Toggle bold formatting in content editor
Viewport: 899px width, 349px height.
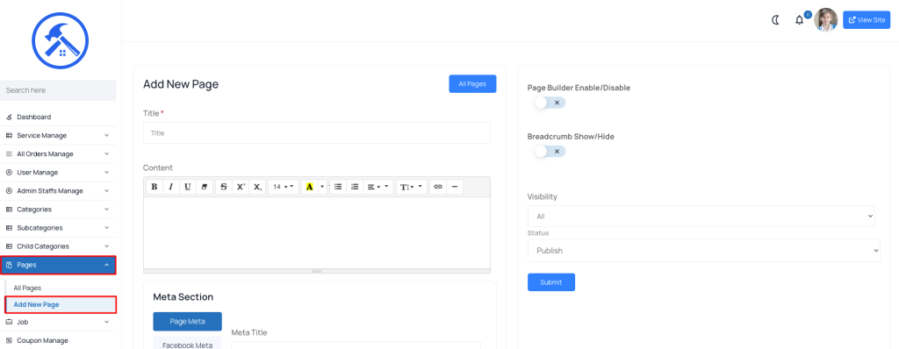tap(155, 187)
